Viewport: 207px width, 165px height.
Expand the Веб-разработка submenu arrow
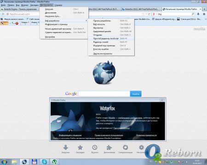click(86, 21)
